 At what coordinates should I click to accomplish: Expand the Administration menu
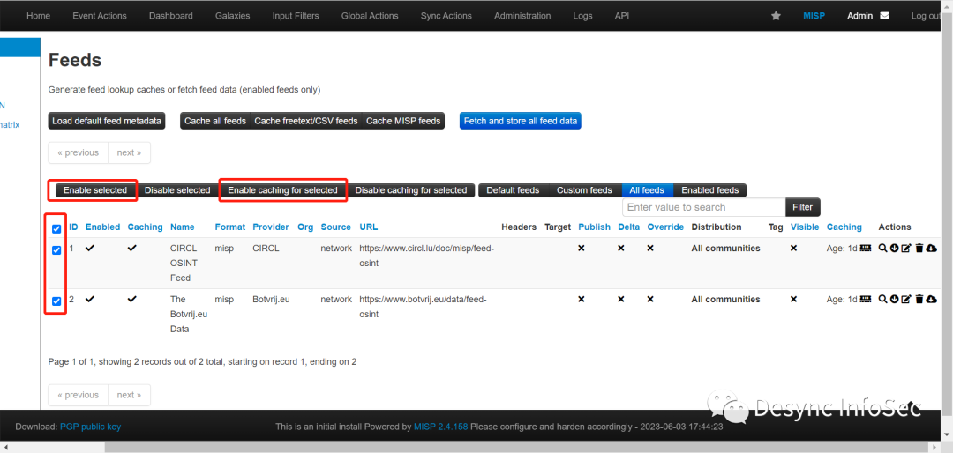coord(522,16)
